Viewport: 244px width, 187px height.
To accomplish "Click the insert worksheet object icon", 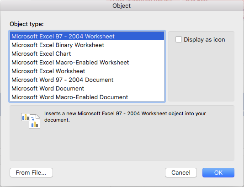I will [x=31, y=121].
